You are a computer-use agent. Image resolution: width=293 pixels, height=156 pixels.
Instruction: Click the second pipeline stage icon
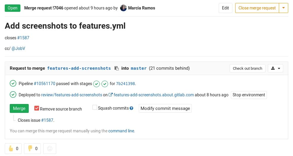click(105, 84)
